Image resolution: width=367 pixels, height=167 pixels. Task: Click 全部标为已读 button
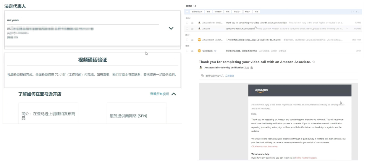click(197, 12)
